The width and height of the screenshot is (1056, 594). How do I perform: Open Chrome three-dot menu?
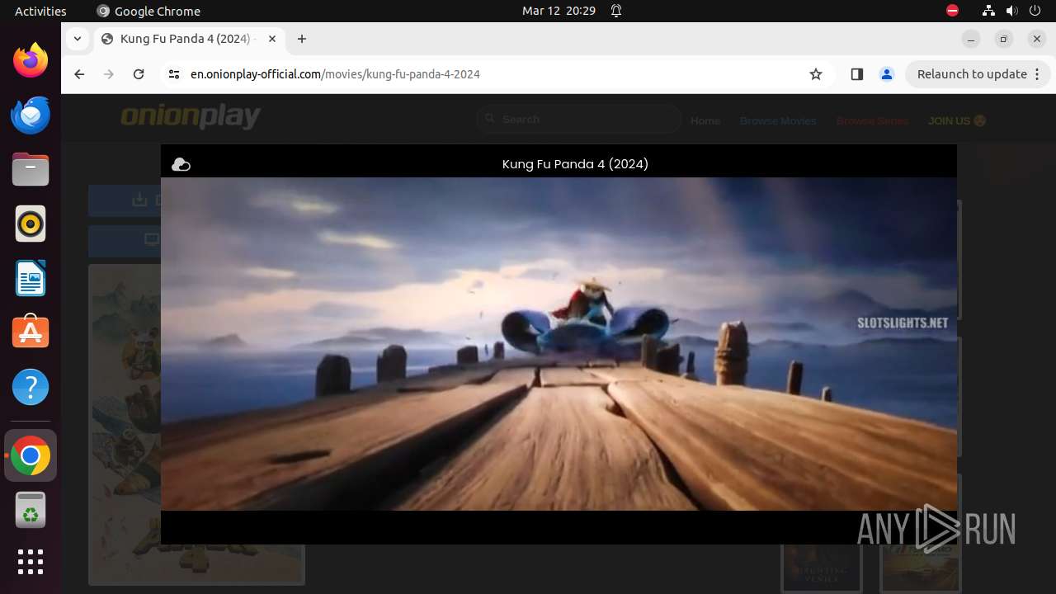click(1037, 74)
